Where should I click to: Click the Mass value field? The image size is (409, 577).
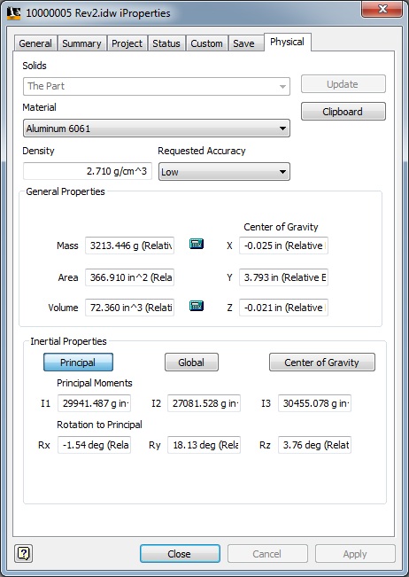(130, 246)
